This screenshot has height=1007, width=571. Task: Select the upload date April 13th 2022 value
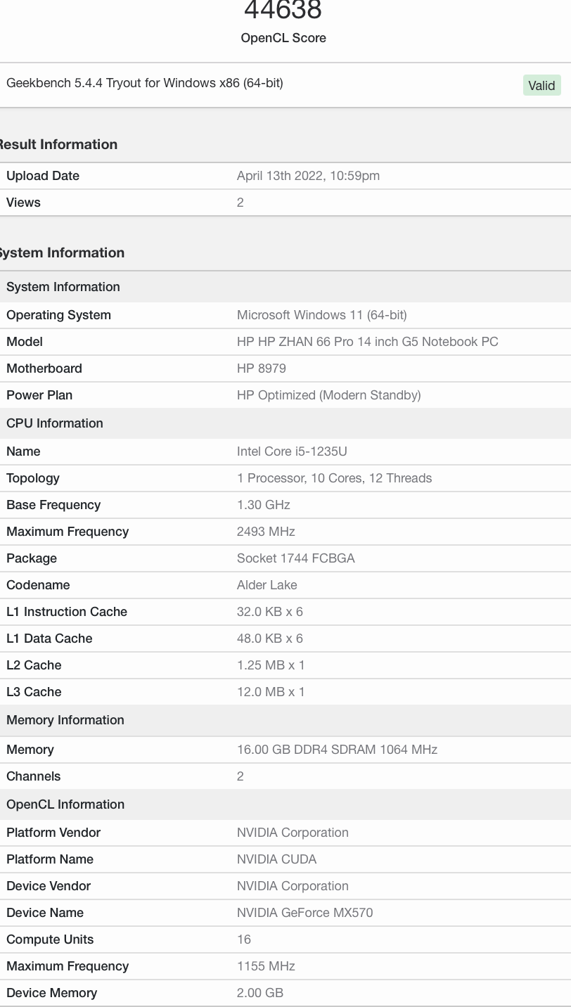tap(308, 176)
